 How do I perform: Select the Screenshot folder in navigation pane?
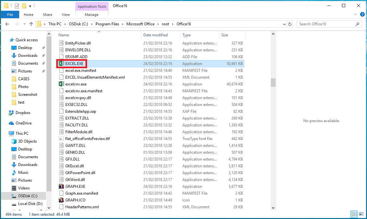(28, 95)
